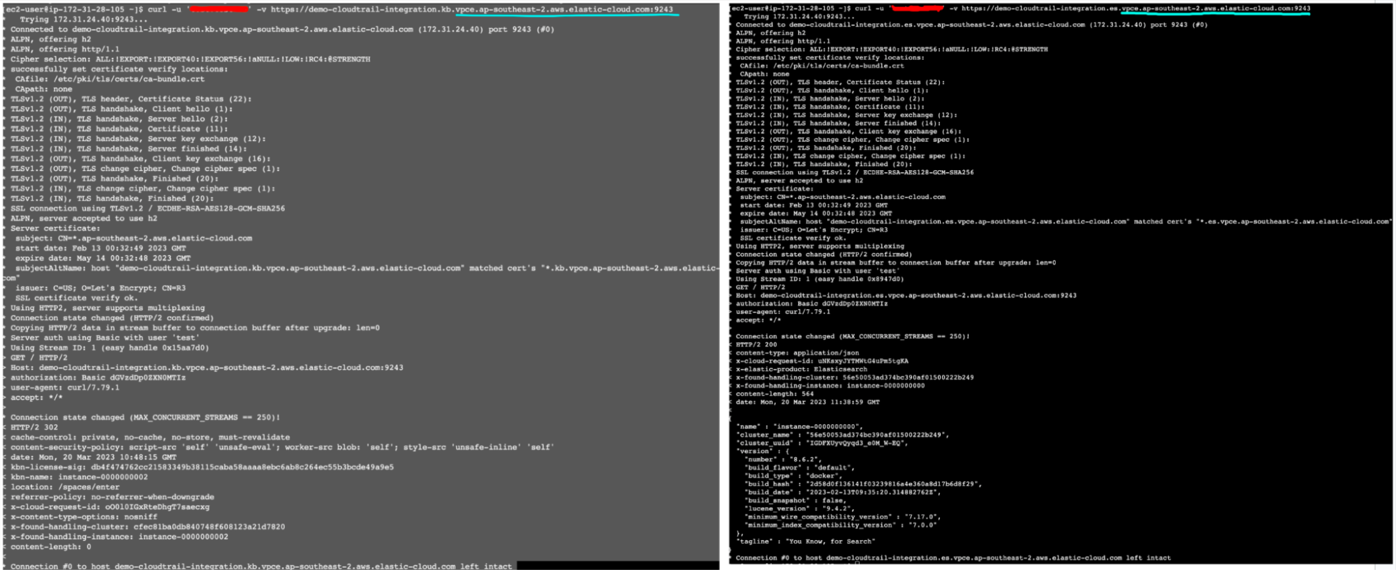
Task: Click "build_snapshot" : false line
Action: tap(794, 501)
